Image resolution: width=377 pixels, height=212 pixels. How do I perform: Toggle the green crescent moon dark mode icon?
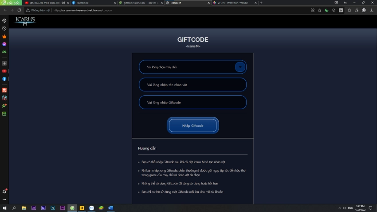(x=327, y=10)
